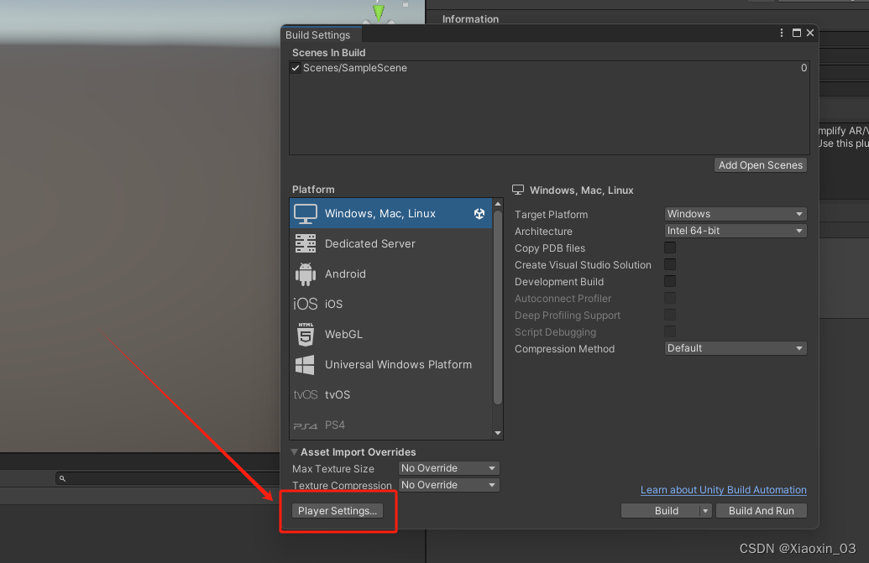Collapse the Asset Import Overrides section
The image size is (869, 563).
pyautogui.click(x=294, y=451)
